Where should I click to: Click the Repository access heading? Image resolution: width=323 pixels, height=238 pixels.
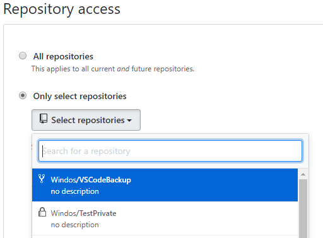(62, 9)
